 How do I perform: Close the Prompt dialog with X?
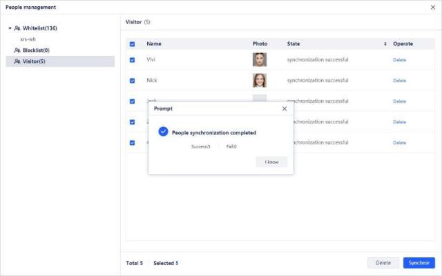[285, 109]
